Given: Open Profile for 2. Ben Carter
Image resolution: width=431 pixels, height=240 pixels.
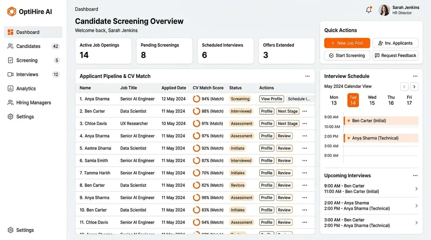Looking at the screenshot, I should (267, 111).
